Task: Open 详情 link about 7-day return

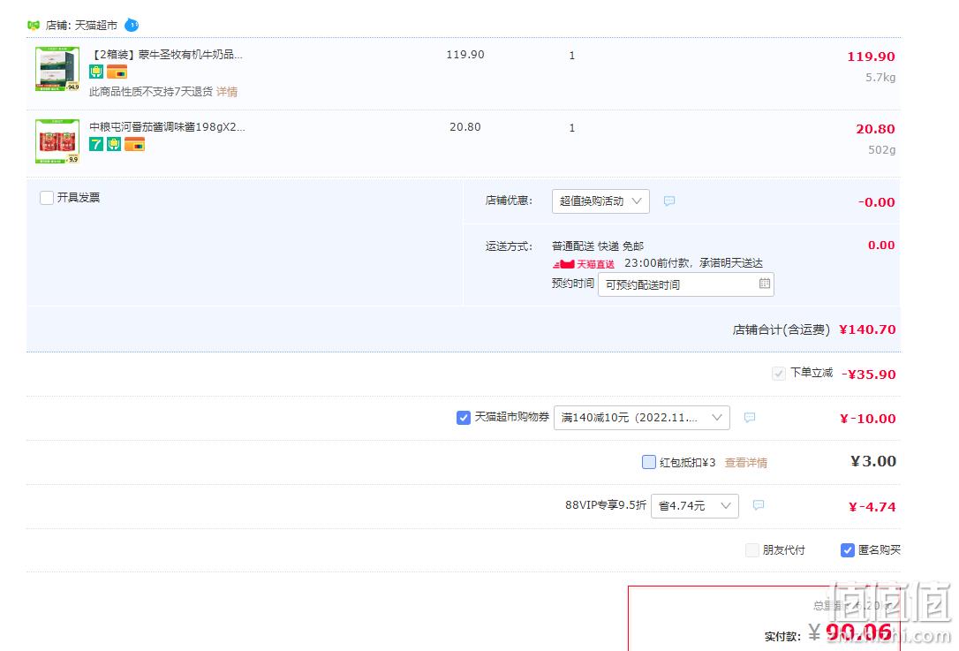Action: pos(227,92)
